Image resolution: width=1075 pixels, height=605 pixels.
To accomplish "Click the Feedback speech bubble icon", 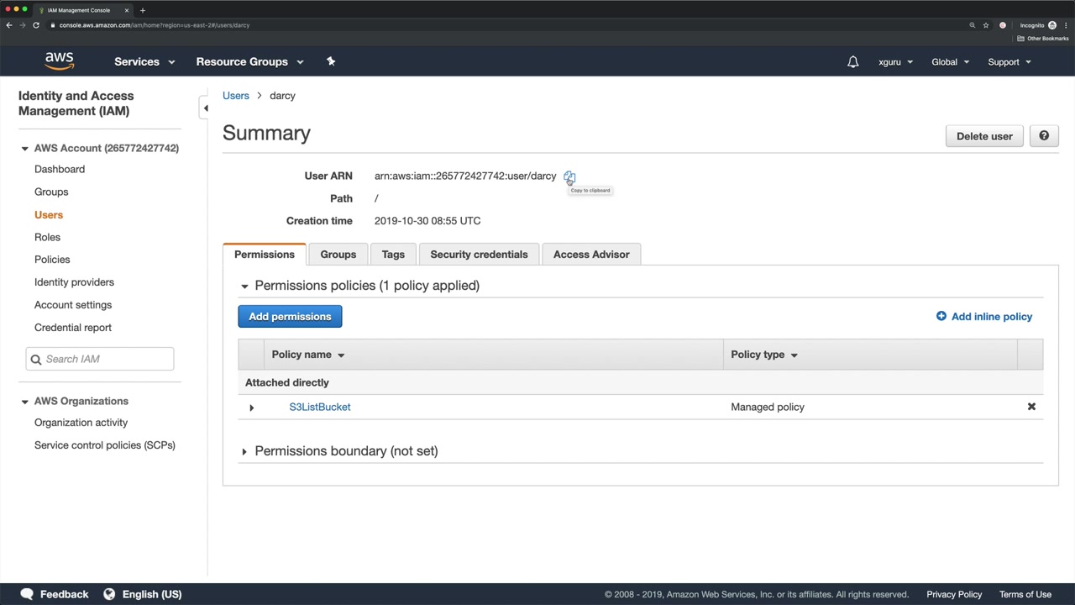I will click(x=27, y=594).
